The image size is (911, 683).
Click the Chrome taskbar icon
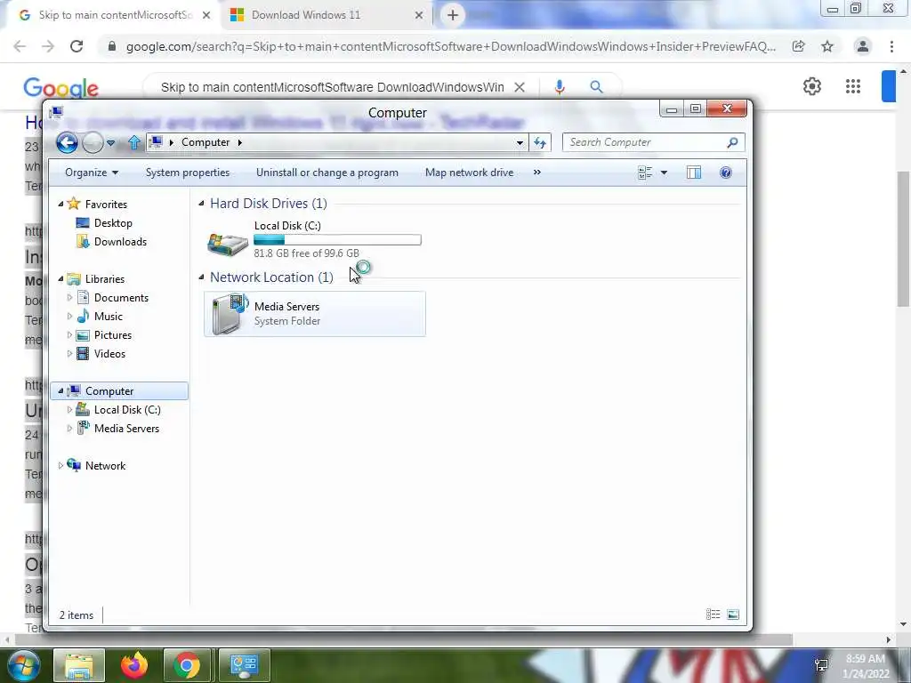click(187, 665)
